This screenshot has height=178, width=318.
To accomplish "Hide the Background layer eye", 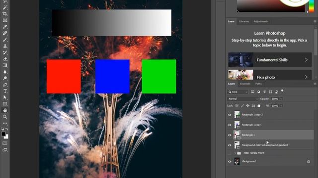I will point(230,162).
